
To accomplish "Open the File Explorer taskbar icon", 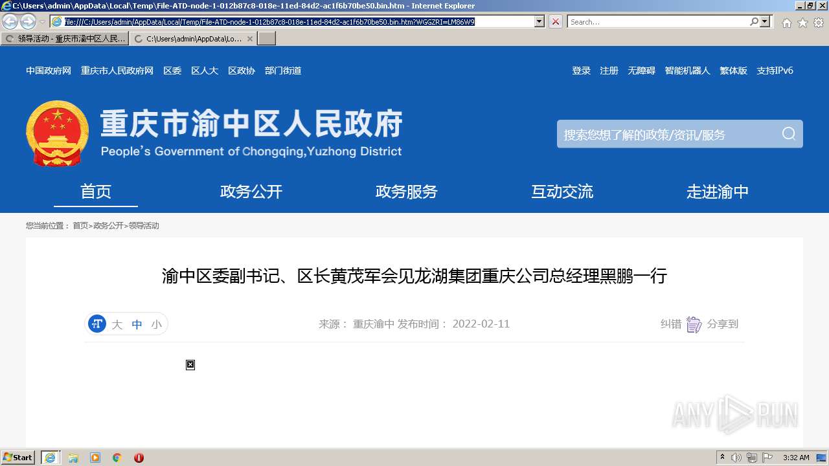I will pos(73,458).
